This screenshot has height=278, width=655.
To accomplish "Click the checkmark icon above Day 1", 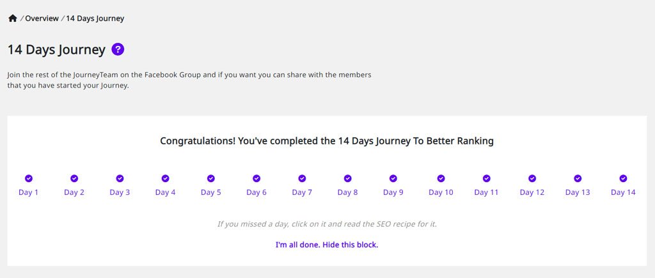I will coord(28,178).
